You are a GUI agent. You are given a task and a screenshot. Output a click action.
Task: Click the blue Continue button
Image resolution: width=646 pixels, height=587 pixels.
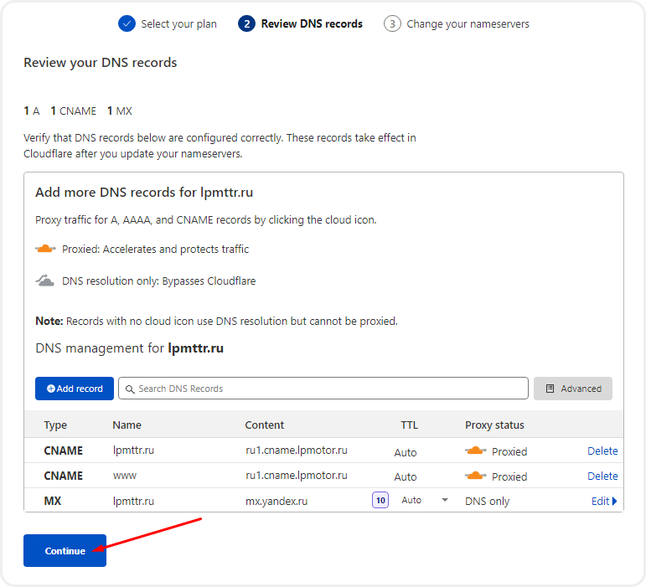point(65,550)
